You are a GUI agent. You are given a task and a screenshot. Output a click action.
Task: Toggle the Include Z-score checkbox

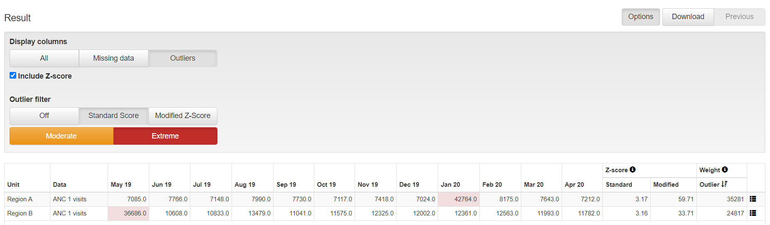[x=13, y=75]
